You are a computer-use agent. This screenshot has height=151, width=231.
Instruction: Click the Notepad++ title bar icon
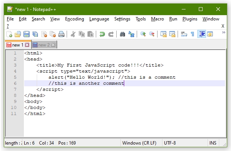(10, 9)
